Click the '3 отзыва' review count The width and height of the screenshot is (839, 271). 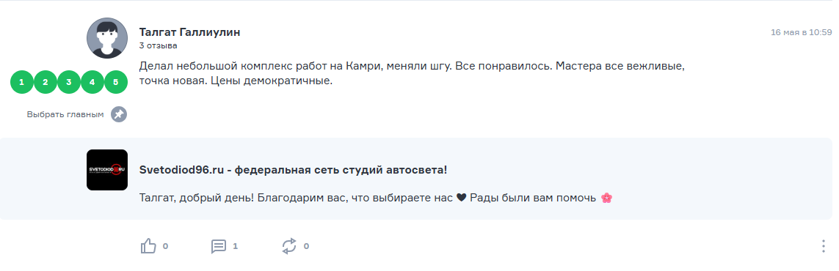point(158,46)
